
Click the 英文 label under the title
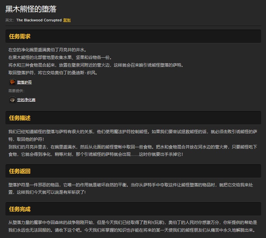[10, 20]
